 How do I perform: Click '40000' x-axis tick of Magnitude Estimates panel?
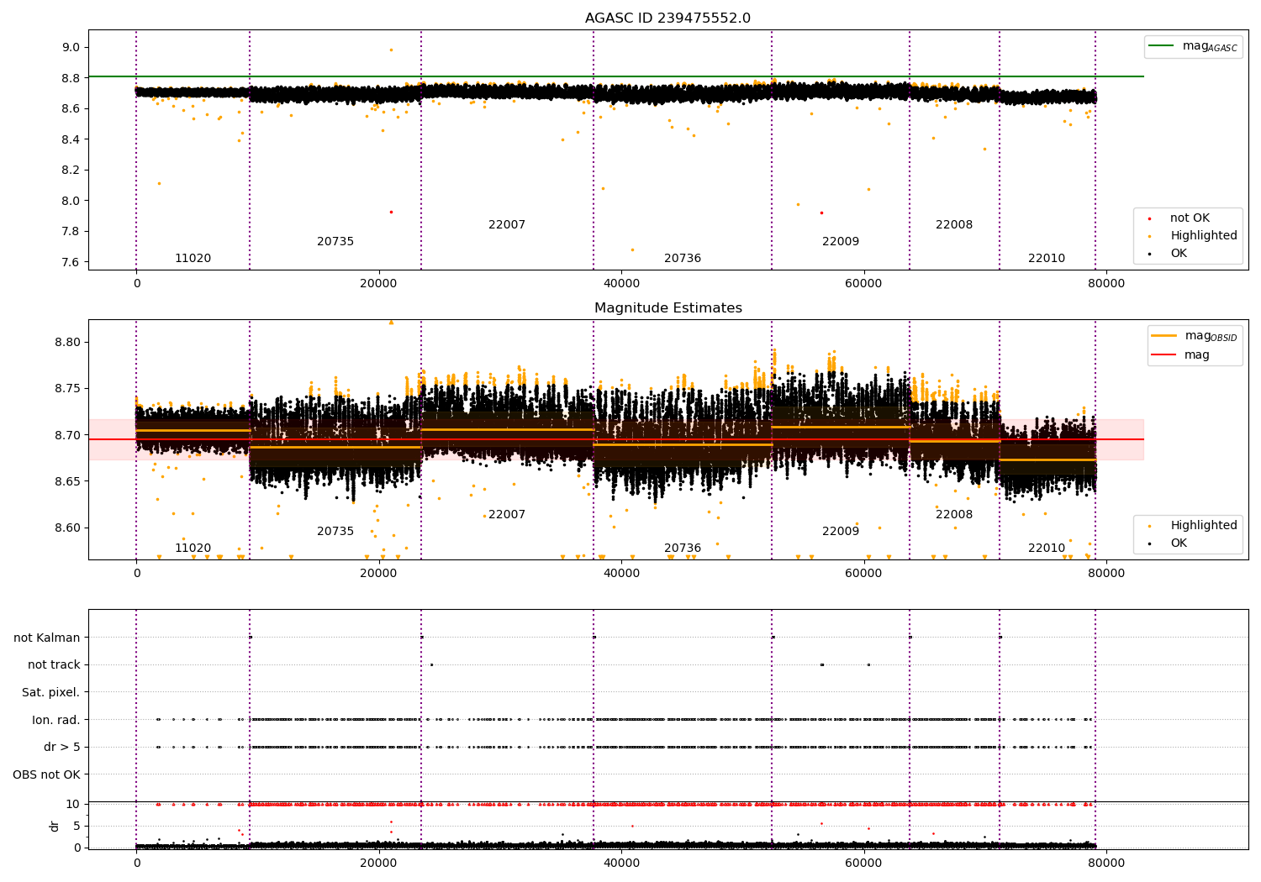point(621,574)
